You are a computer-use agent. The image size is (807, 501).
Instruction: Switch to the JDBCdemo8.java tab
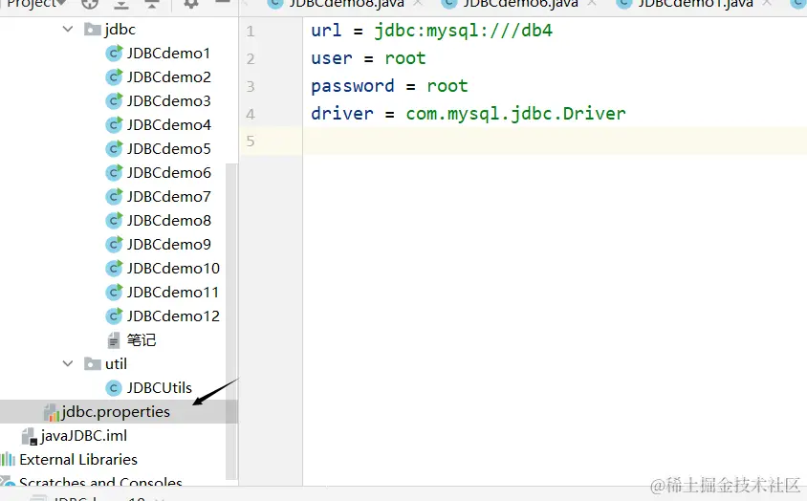346,4
